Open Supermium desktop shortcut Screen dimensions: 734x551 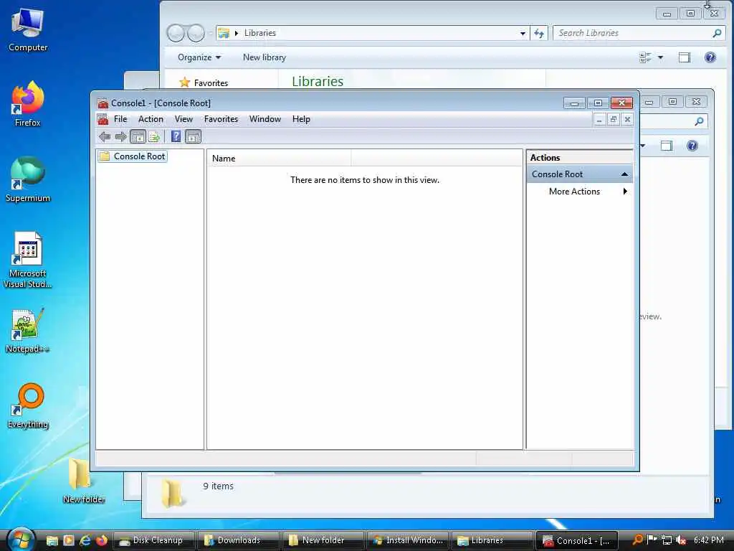coord(28,179)
